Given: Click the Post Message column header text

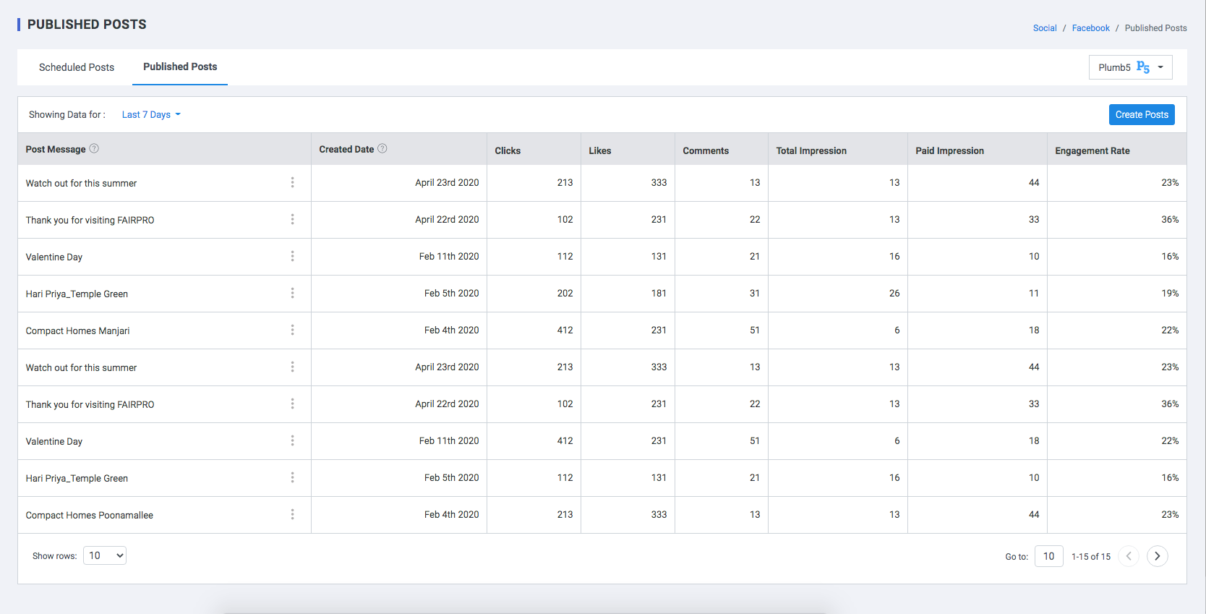Looking at the screenshot, I should click(56, 149).
